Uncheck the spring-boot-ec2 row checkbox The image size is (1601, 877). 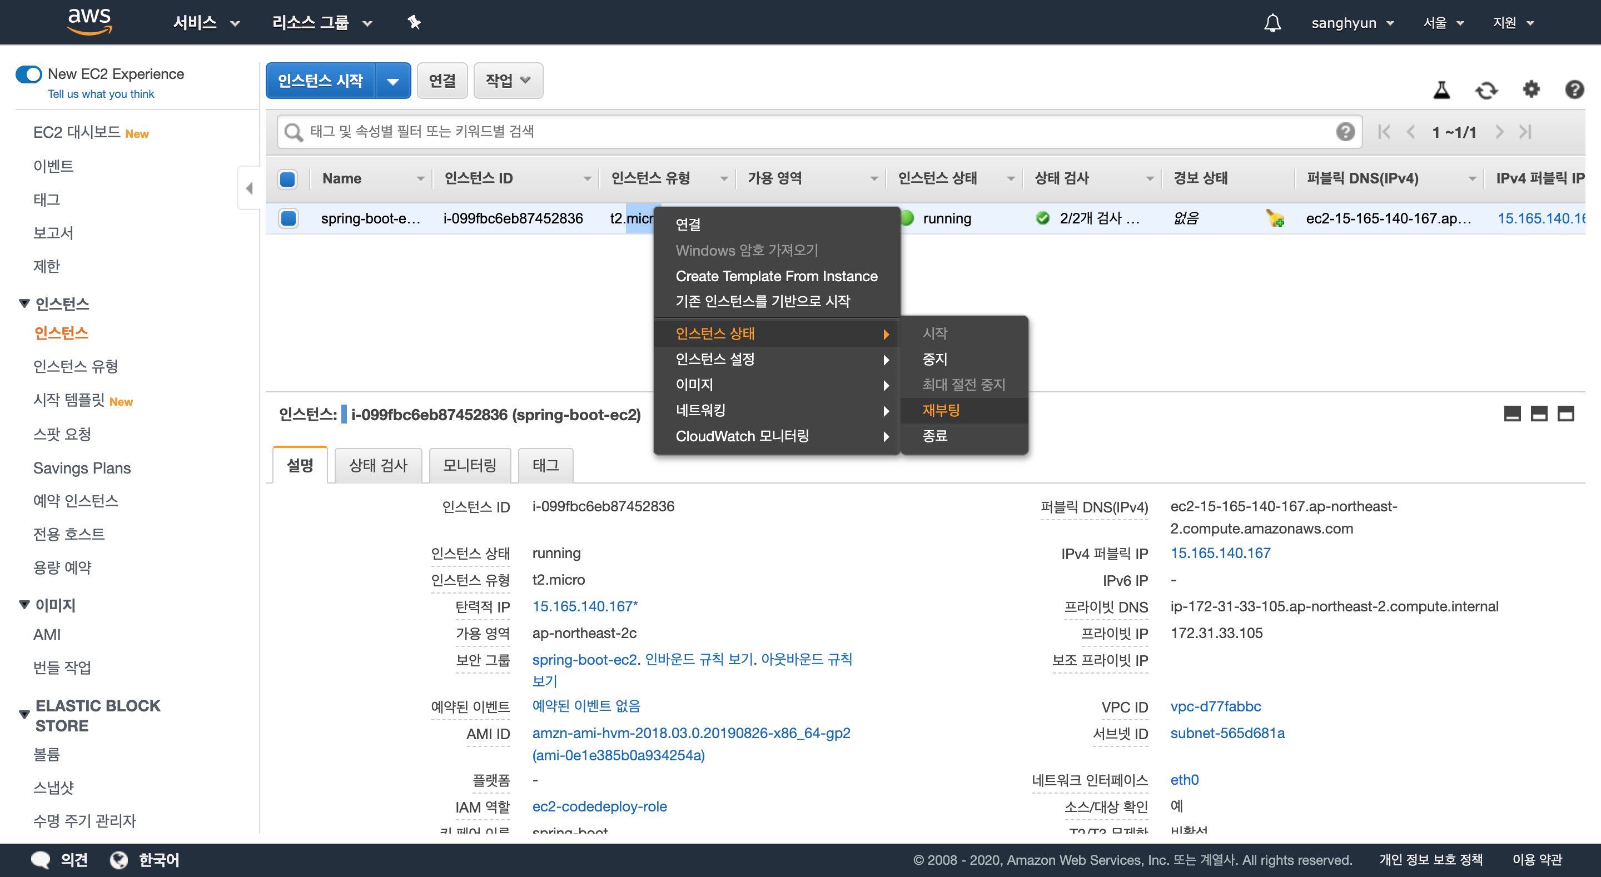(288, 218)
